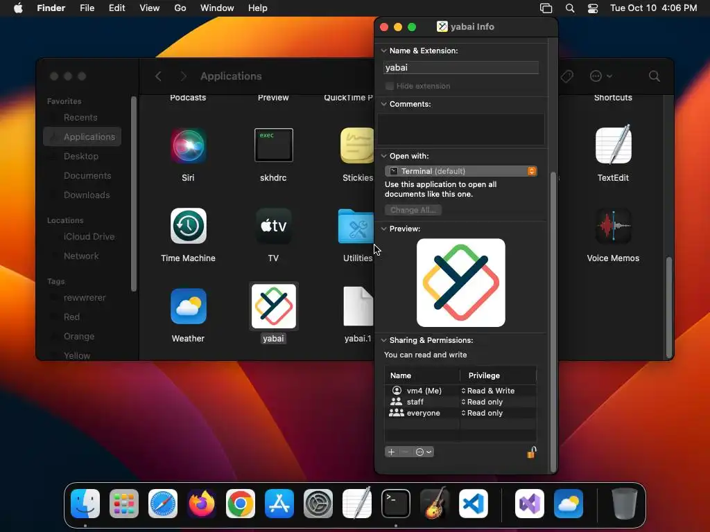Select Documents in Finder sidebar

coord(87,175)
